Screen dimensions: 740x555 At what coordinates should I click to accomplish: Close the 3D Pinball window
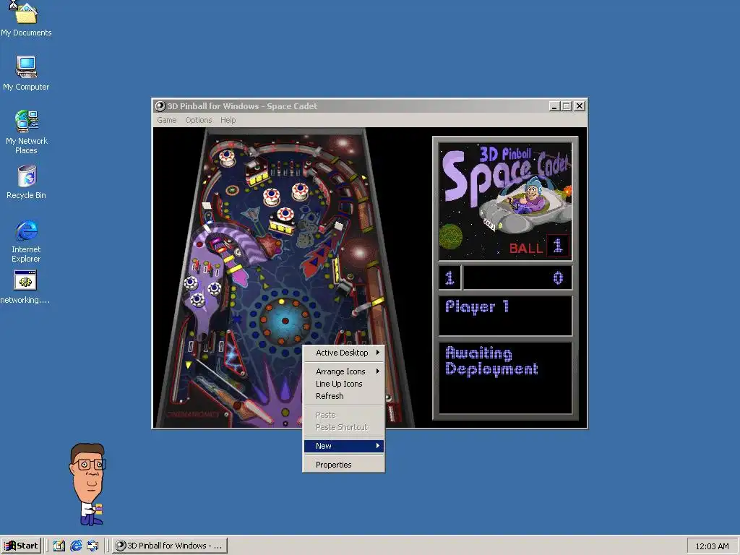[x=580, y=106]
